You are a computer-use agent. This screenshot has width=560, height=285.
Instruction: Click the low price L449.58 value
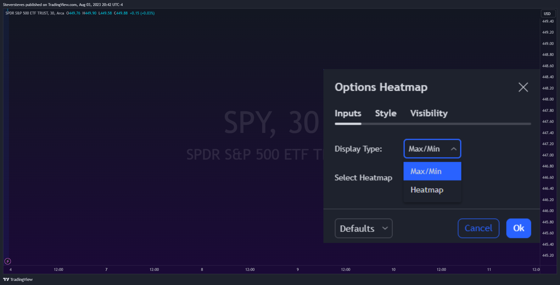point(105,13)
